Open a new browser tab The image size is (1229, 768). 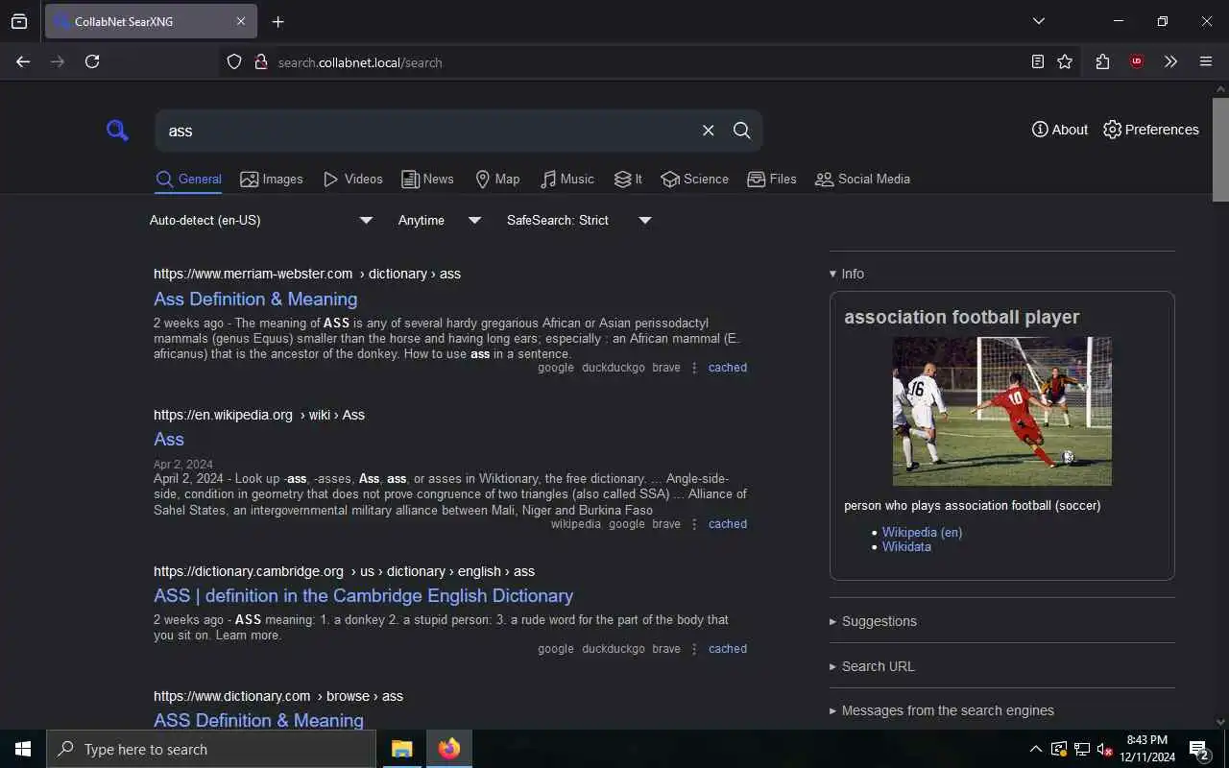277,21
